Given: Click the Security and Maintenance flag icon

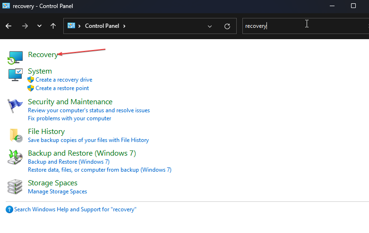Looking at the screenshot, I should pyautogui.click(x=15, y=106).
